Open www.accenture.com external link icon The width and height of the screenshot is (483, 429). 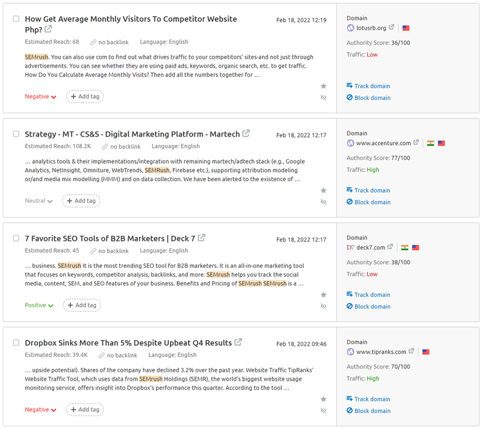pyautogui.click(x=416, y=142)
